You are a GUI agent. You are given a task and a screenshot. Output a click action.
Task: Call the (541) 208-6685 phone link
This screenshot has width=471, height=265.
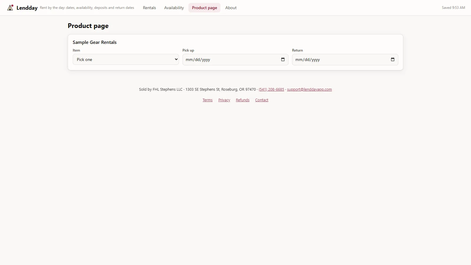coord(271,90)
